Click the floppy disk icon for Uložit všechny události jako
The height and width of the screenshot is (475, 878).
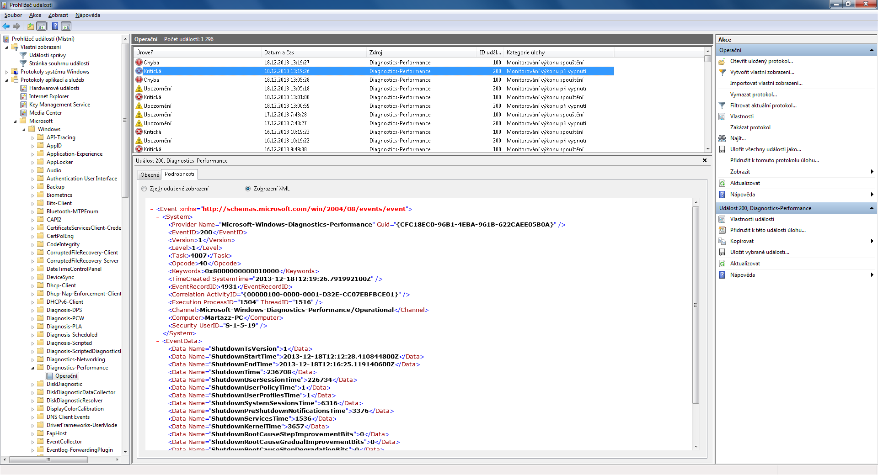point(722,149)
